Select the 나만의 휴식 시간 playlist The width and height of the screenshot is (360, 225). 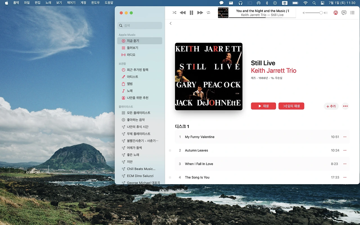pyautogui.click(x=140, y=127)
